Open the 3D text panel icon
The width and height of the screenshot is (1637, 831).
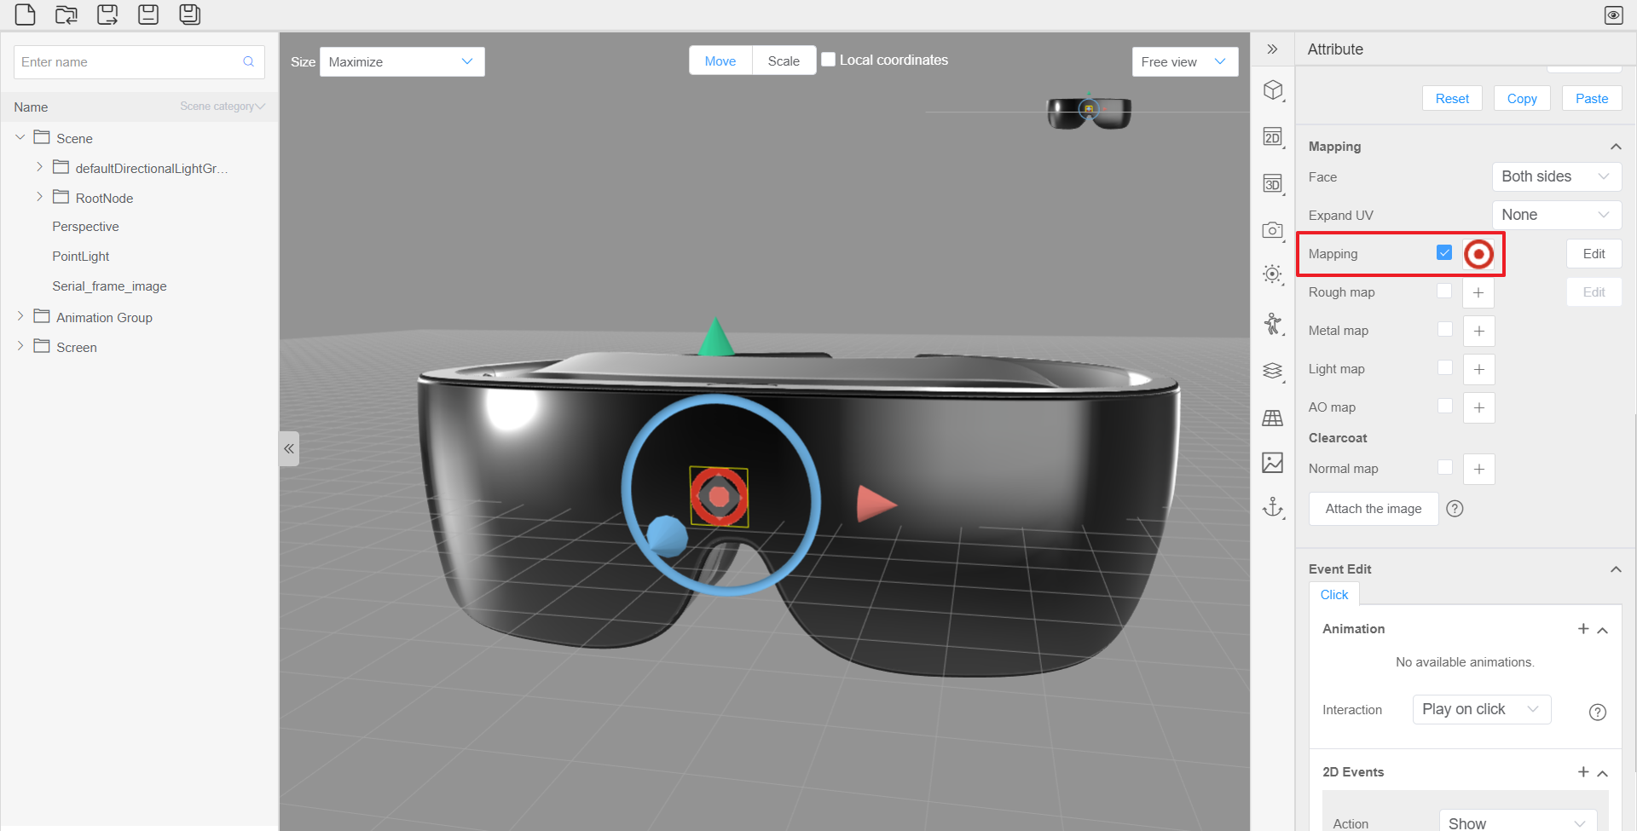pyautogui.click(x=1273, y=184)
